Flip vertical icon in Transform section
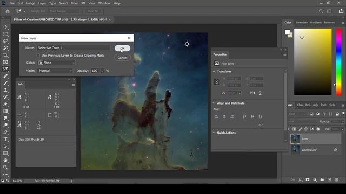Screen dimensions: 346x194 [x=260, y=93]
